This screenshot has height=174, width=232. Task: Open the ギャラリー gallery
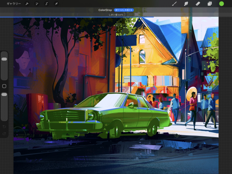click(14, 4)
